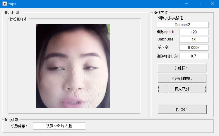
Task: Click the 识别结果 output text box
Action: pyautogui.click(x=59, y=126)
